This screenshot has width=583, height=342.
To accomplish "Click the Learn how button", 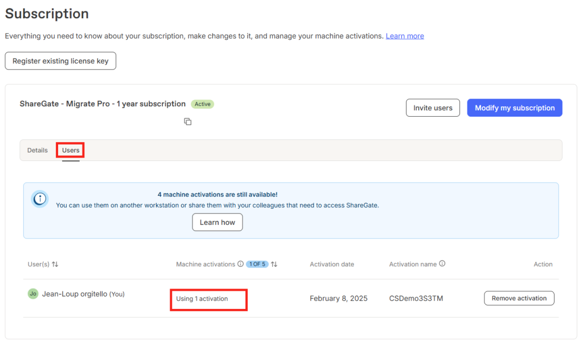I will pyautogui.click(x=217, y=222).
